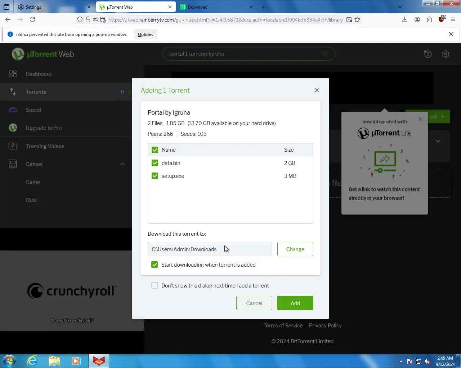
Task: Go back in browser history
Action: 8,19
